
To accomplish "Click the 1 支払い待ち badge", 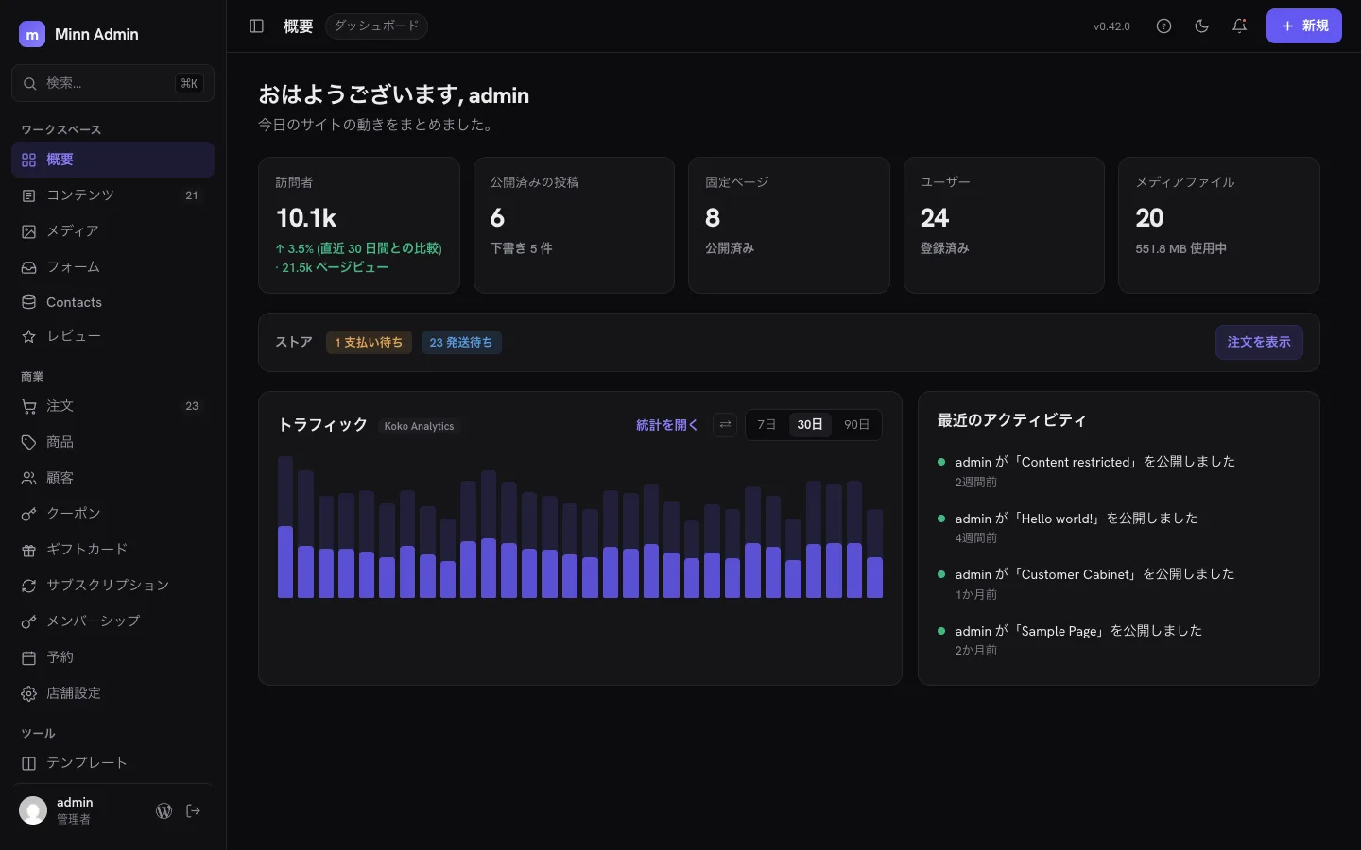I will coord(369,342).
